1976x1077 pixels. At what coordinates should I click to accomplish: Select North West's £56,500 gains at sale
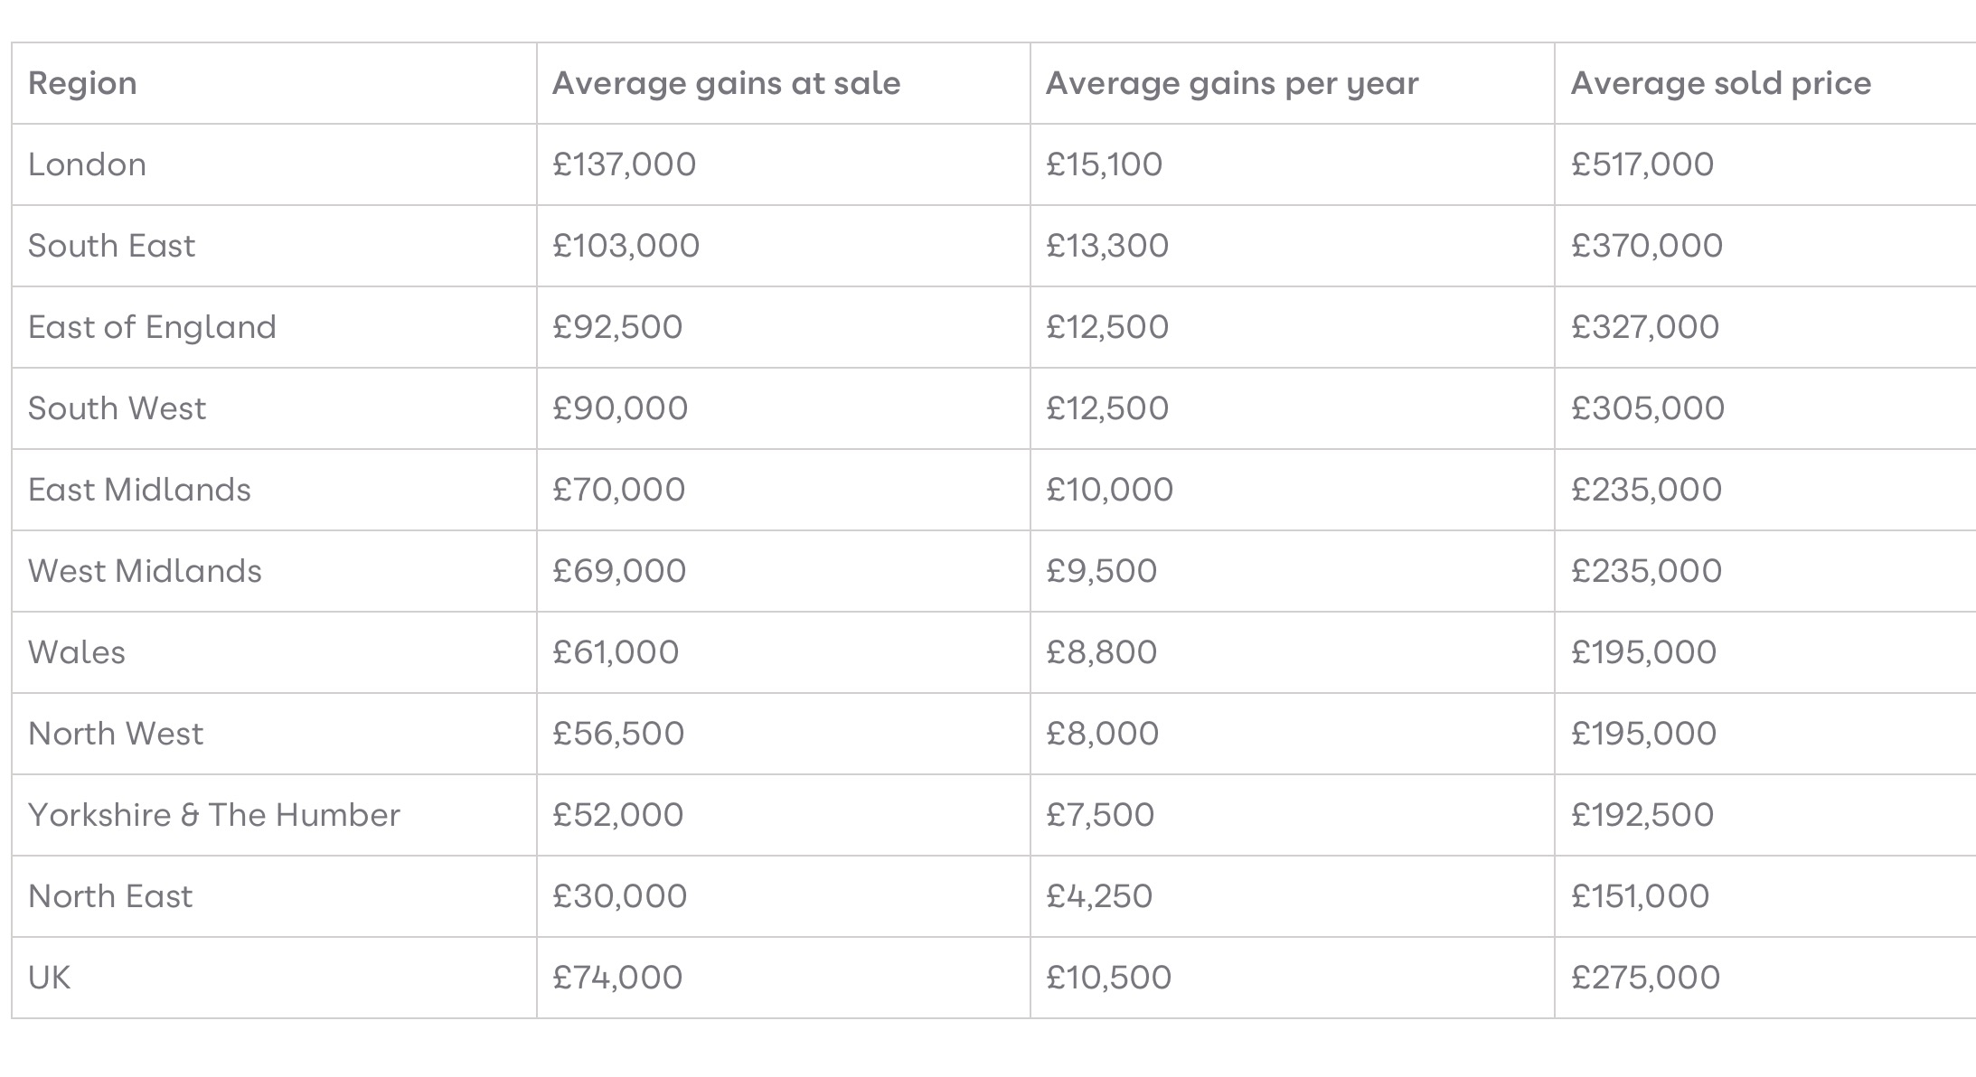[618, 735]
